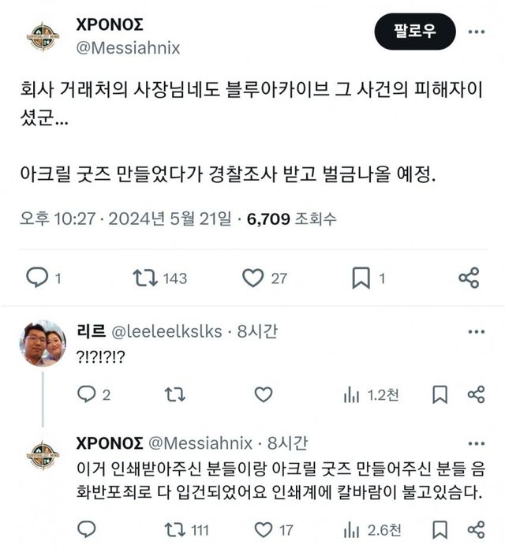This screenshot has height=549, width=505.
Task: Share 리르's reply
Action: (475, 394)
